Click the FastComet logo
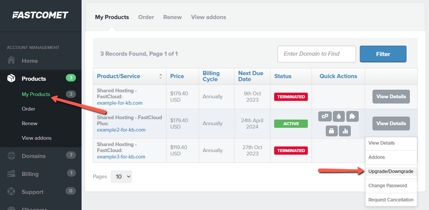 pos(40,15)
